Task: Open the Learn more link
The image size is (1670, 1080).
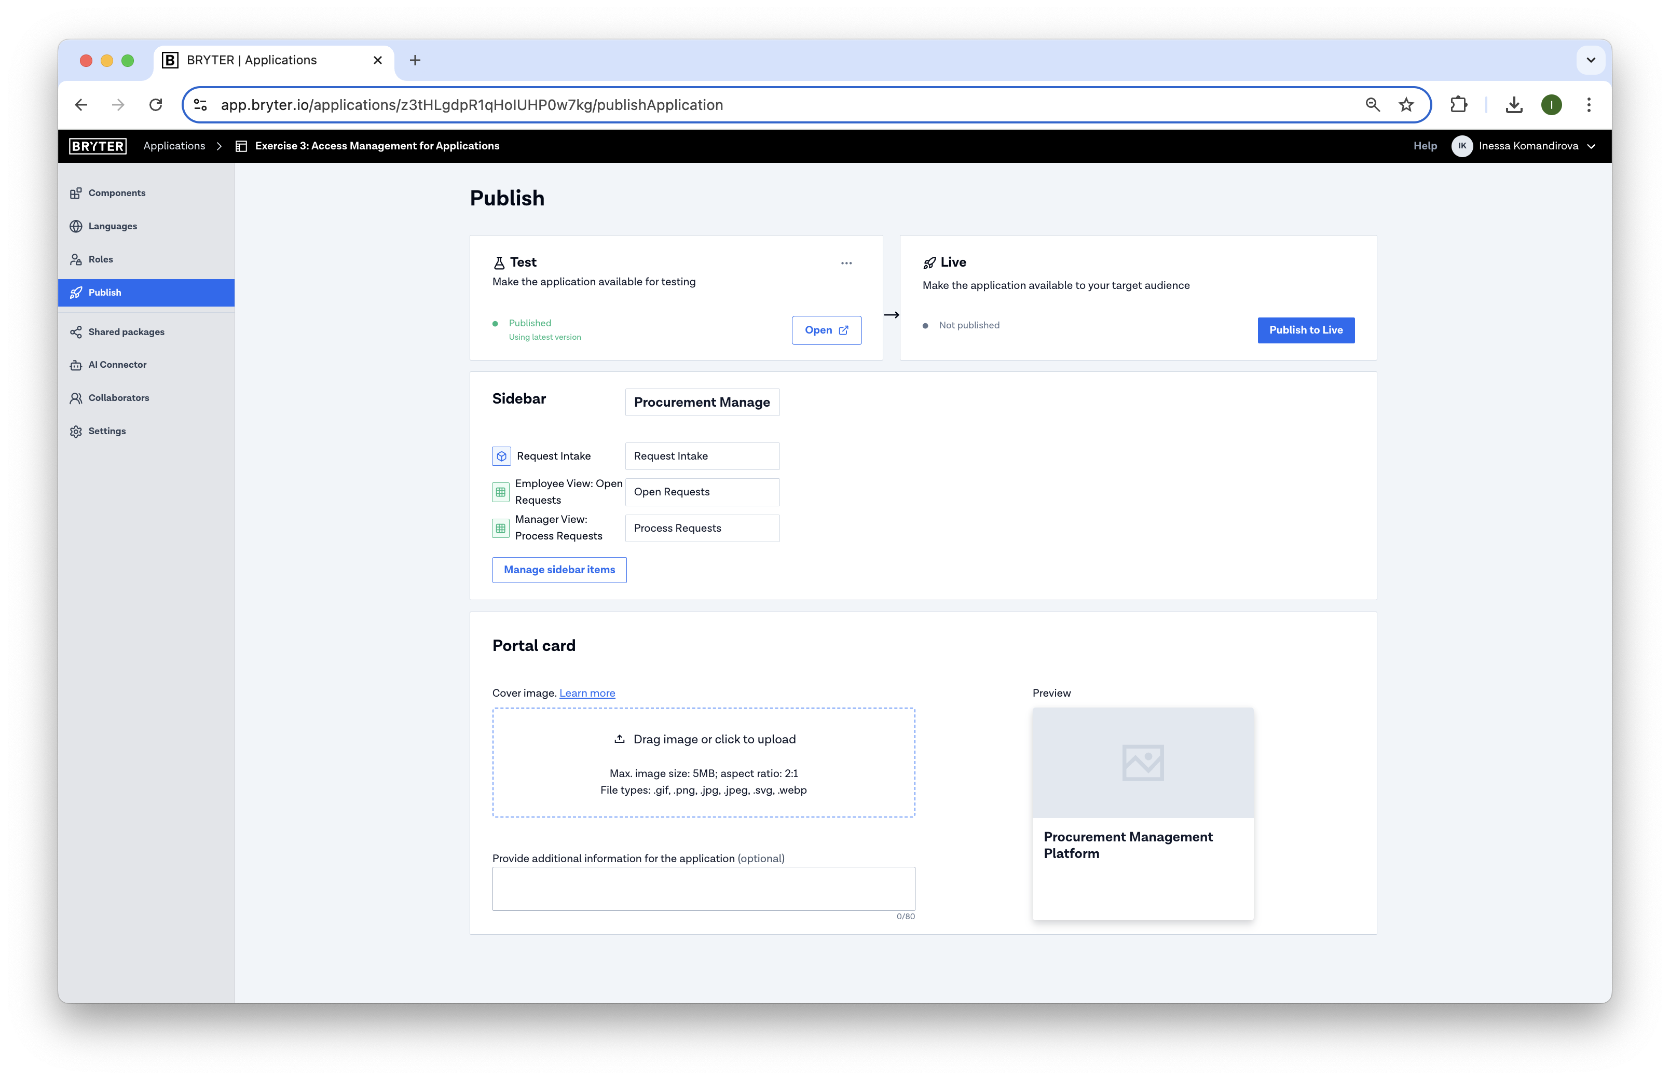Action: tap(586, 693)
